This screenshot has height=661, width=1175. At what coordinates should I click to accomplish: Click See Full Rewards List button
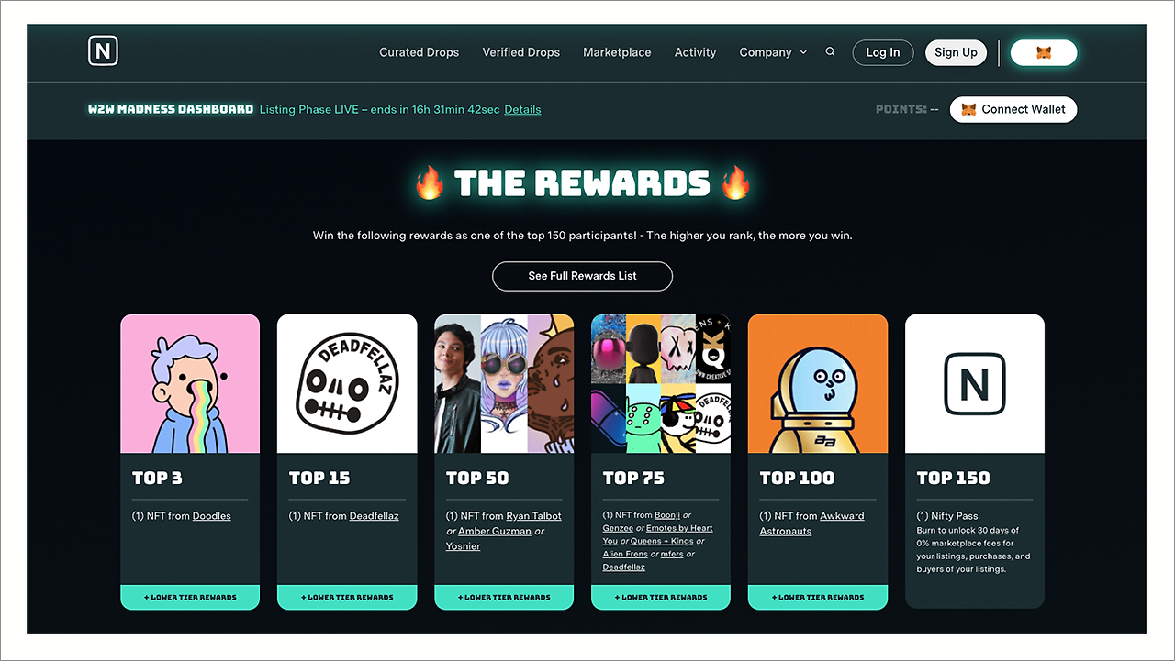pyautogui.click(x=582, y=276)
